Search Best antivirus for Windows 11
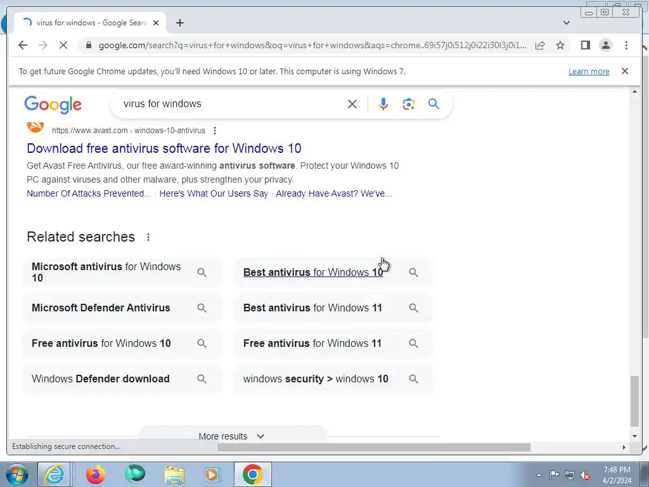This screenshot has width=649, height=487. click(333, 308)
